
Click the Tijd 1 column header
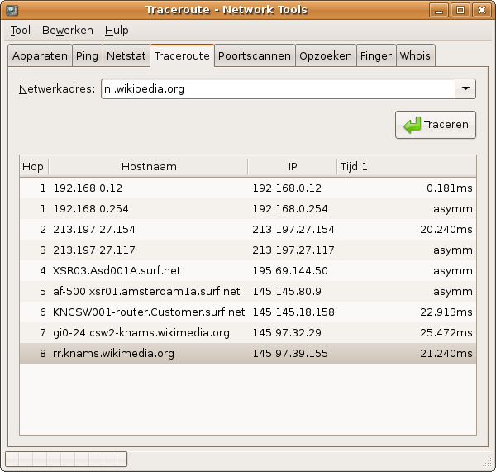(406, 166)
